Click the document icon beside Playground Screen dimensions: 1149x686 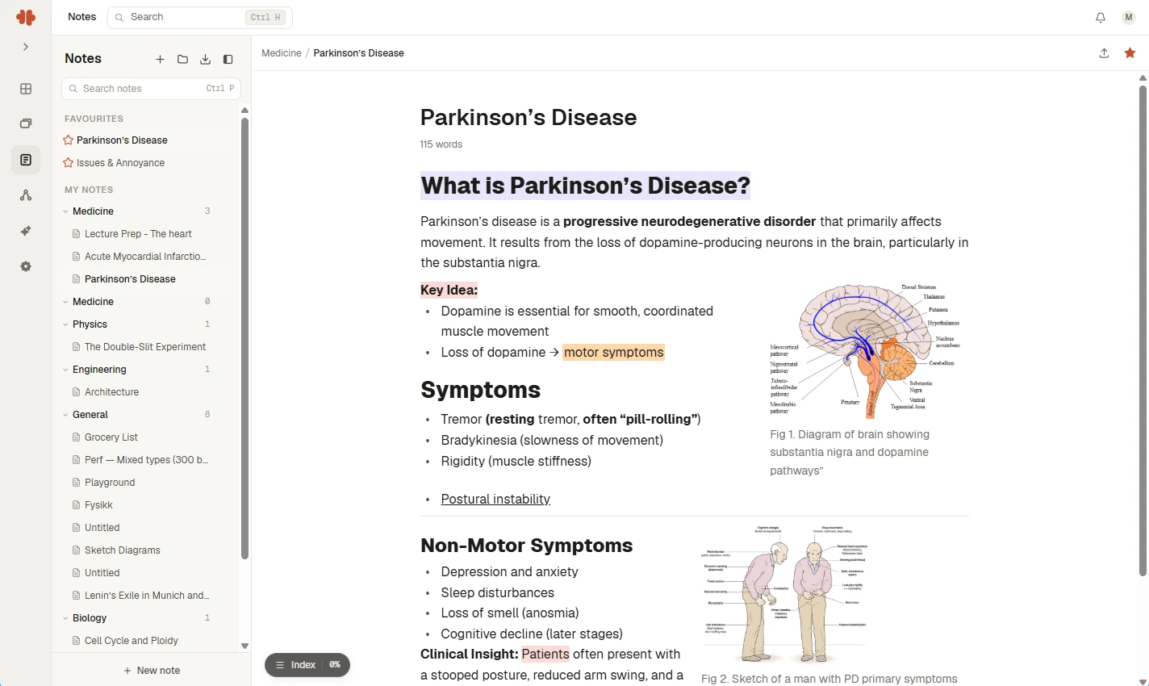(77, 483)
